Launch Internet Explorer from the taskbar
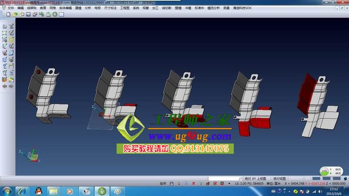Screen dimensions: 349x196 pos(22,191)
